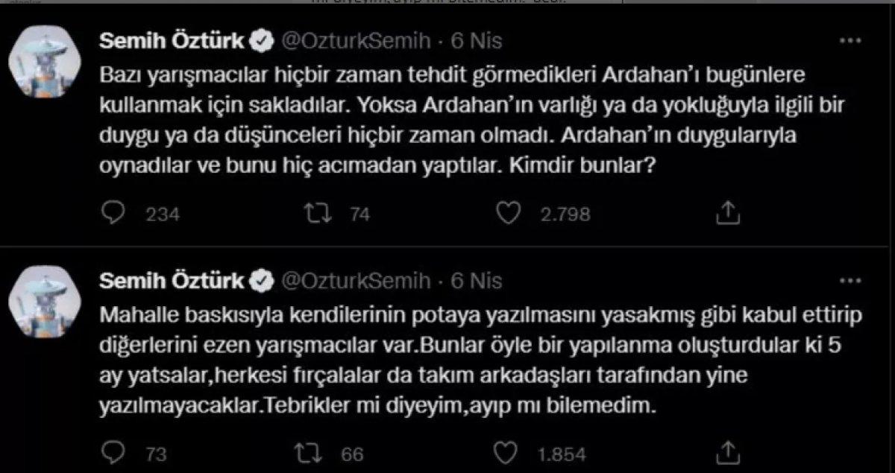Click the profile avatar of the second tweet

click(x=43, y=298)
